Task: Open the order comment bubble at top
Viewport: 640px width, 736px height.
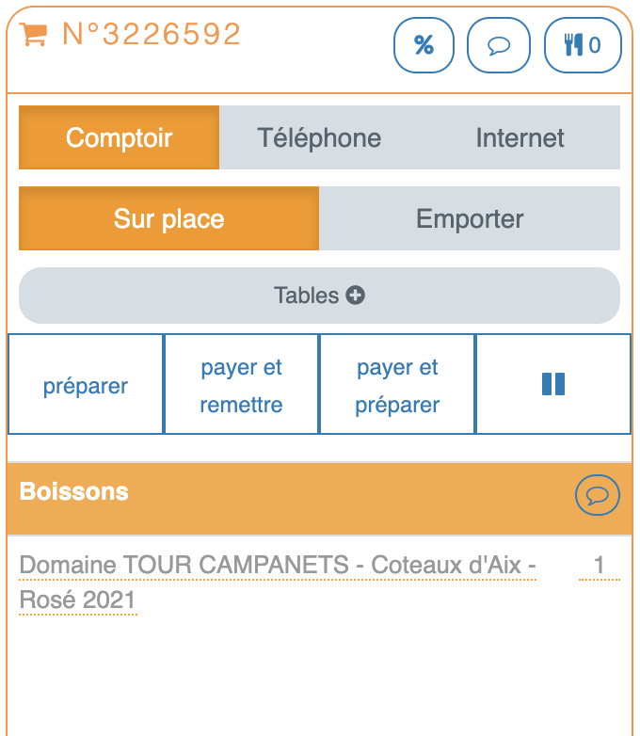Action: [x=499, y=45]
